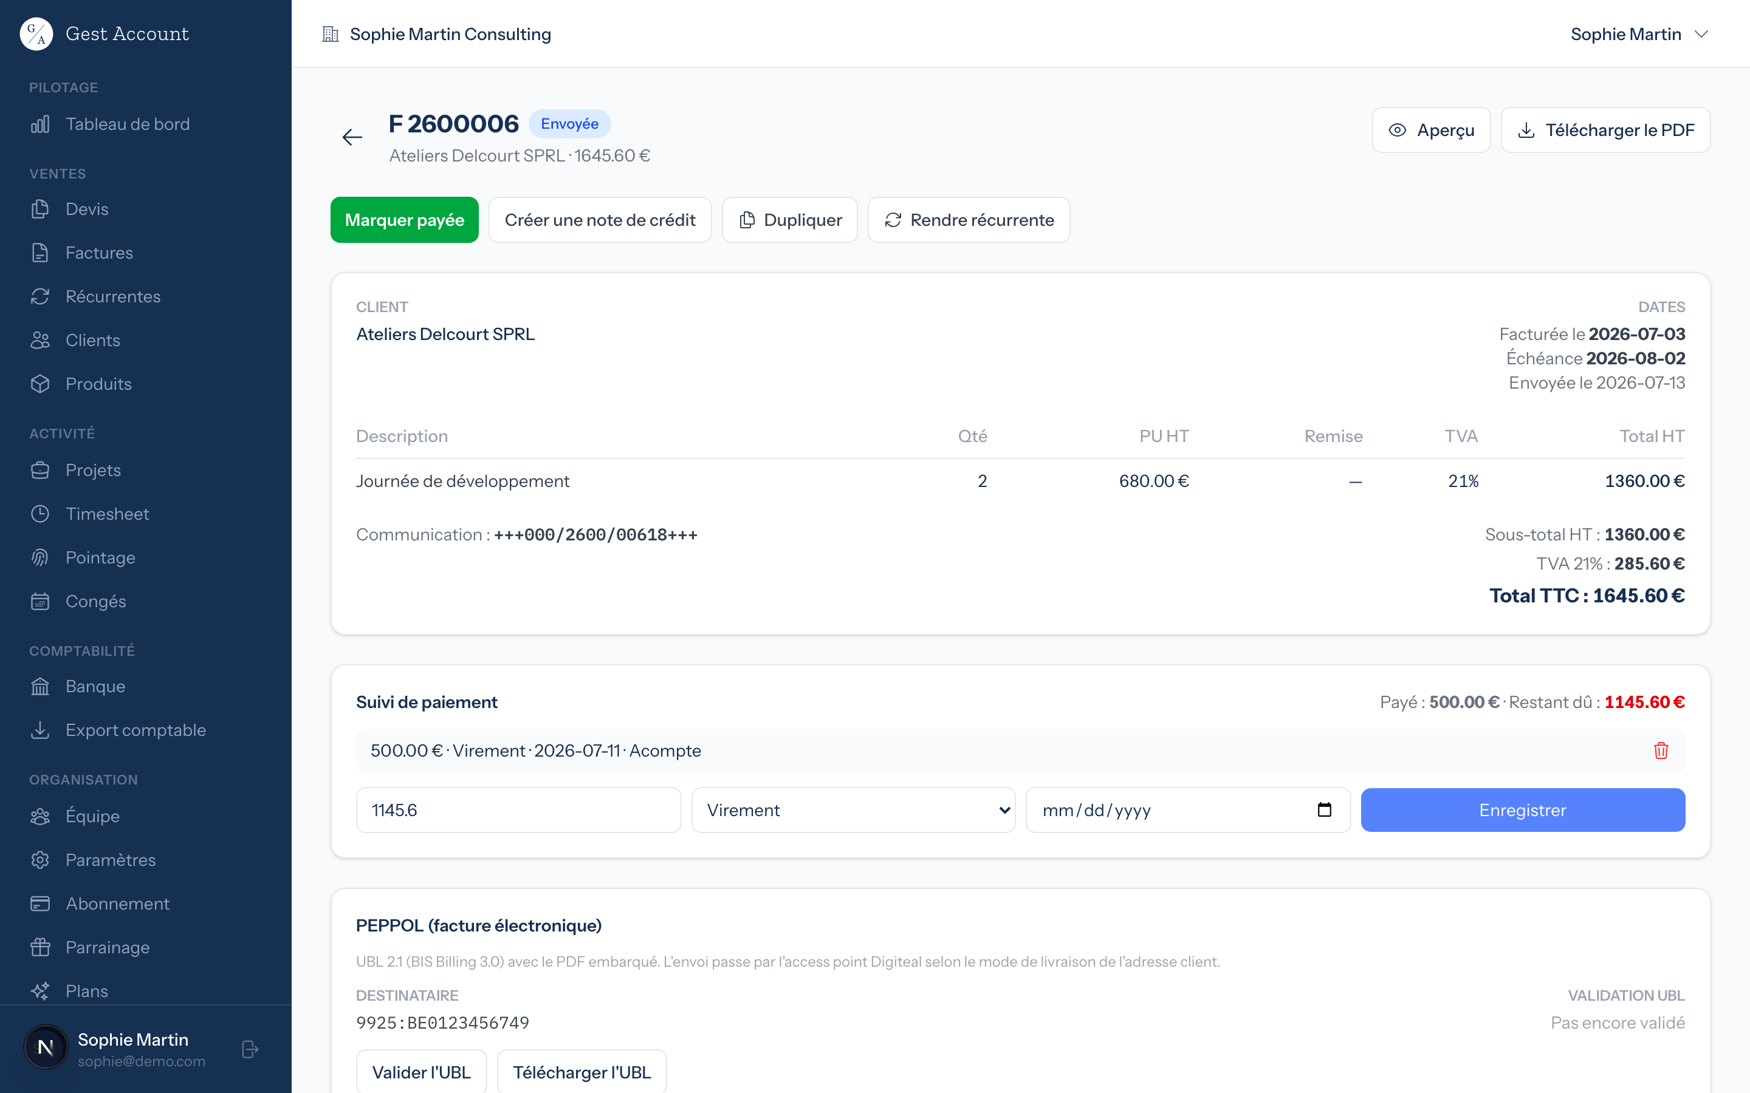Click the Abonnement card icon
1750x1093 pixels.
pyautogui.click(x=41, y=904)
